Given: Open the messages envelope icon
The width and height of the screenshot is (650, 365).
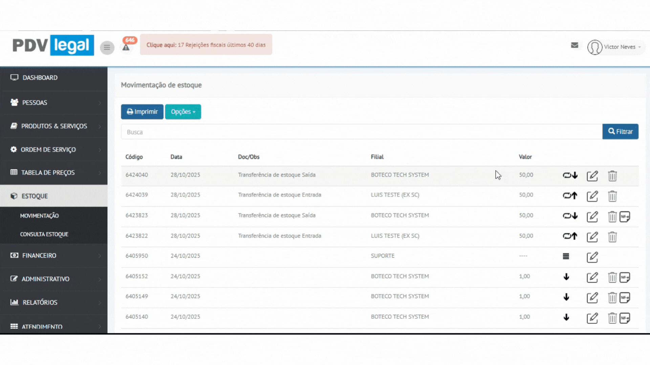Looking at the screenshot, I should tap(575, 45).
